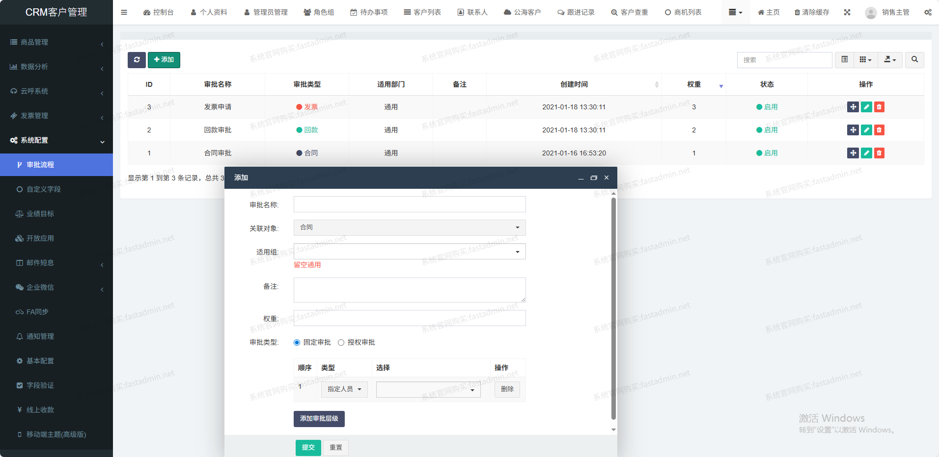Select the 固定审批 radio button
939x457 pixels.
tap(297, 343)
